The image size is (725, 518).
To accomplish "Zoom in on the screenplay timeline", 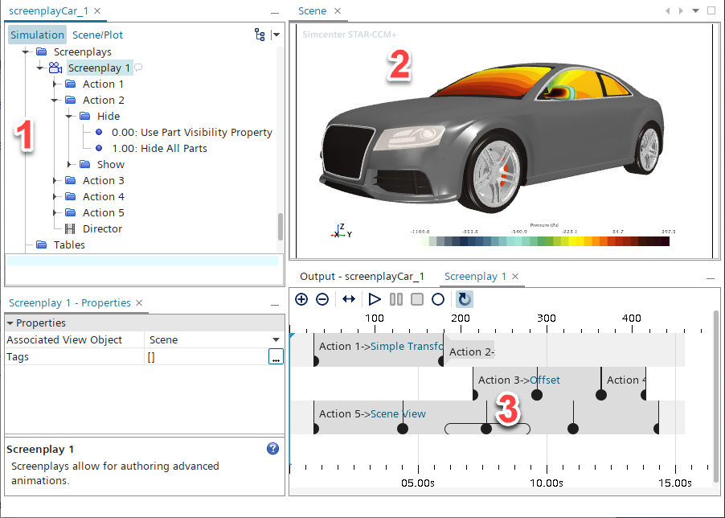I will point(301,299).
